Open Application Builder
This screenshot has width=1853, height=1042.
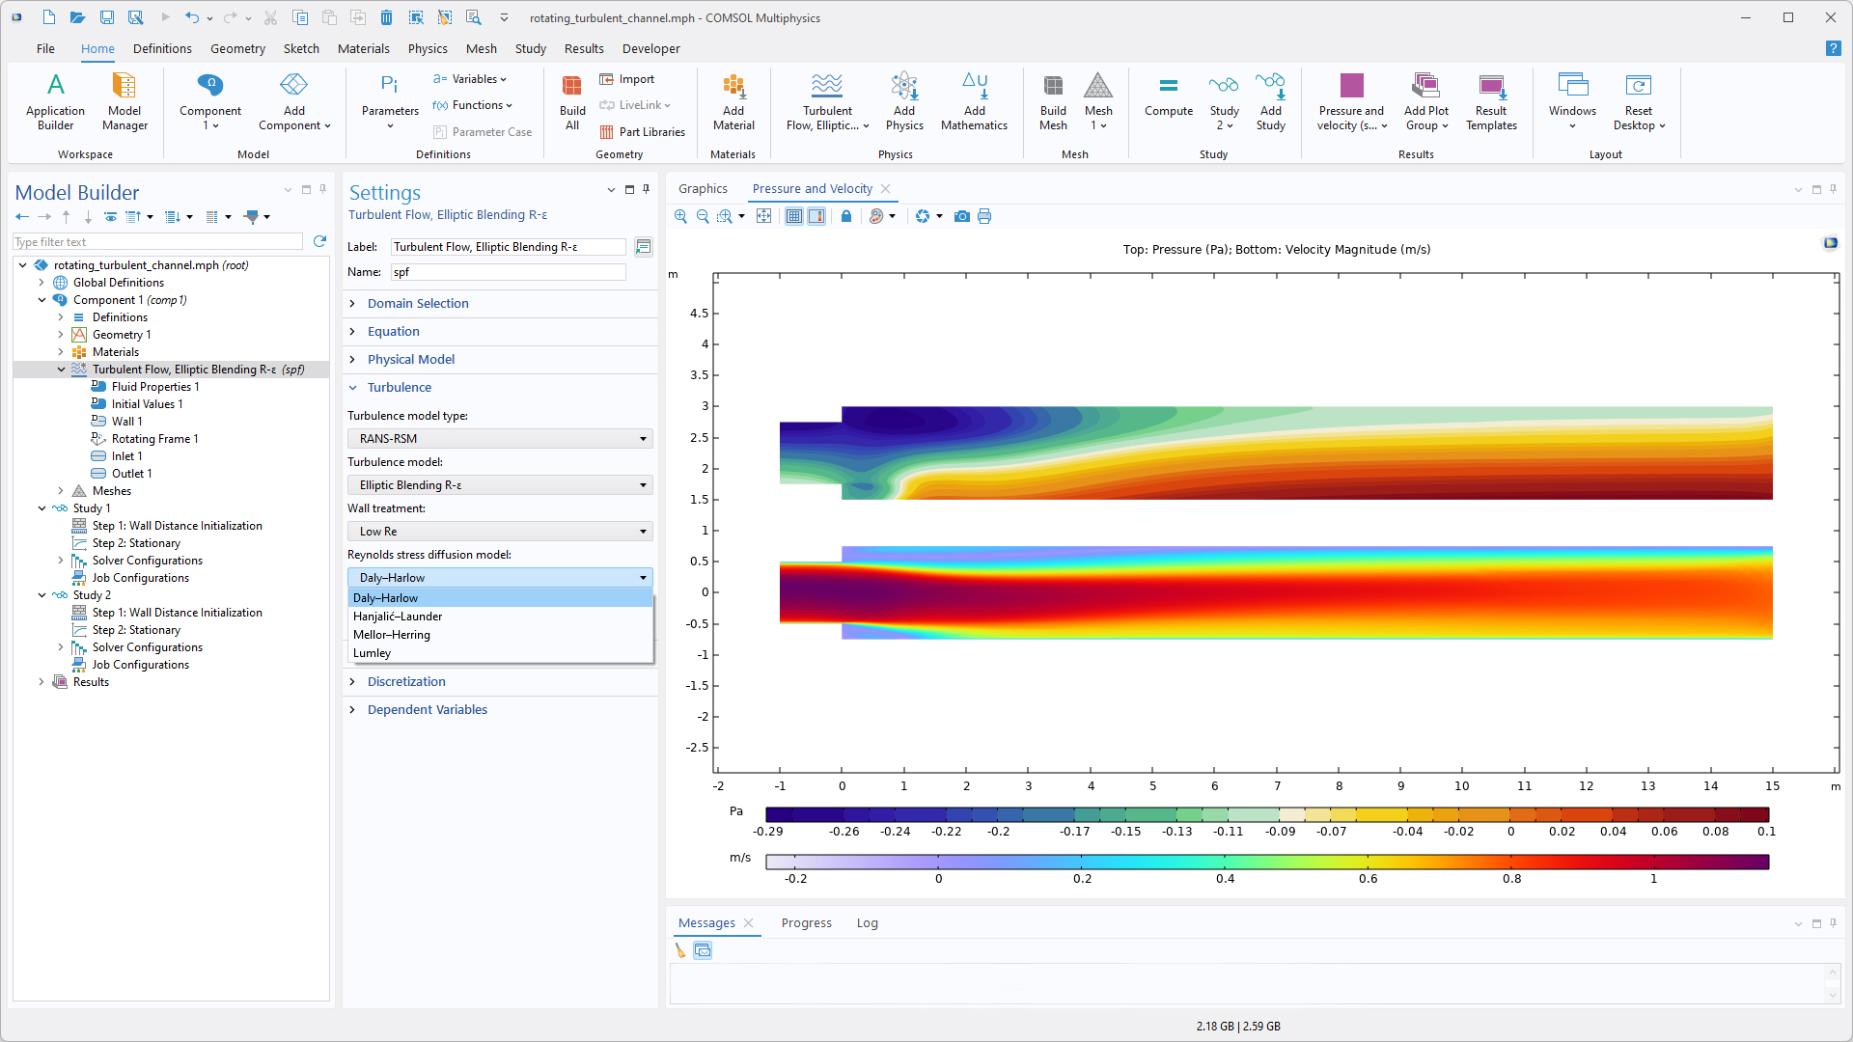(55, 101)
